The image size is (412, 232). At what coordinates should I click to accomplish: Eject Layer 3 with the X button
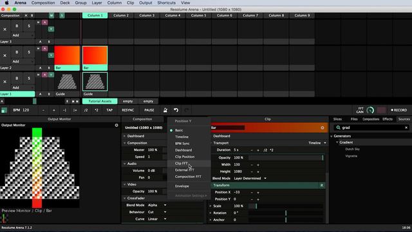(x=5, y=29)
